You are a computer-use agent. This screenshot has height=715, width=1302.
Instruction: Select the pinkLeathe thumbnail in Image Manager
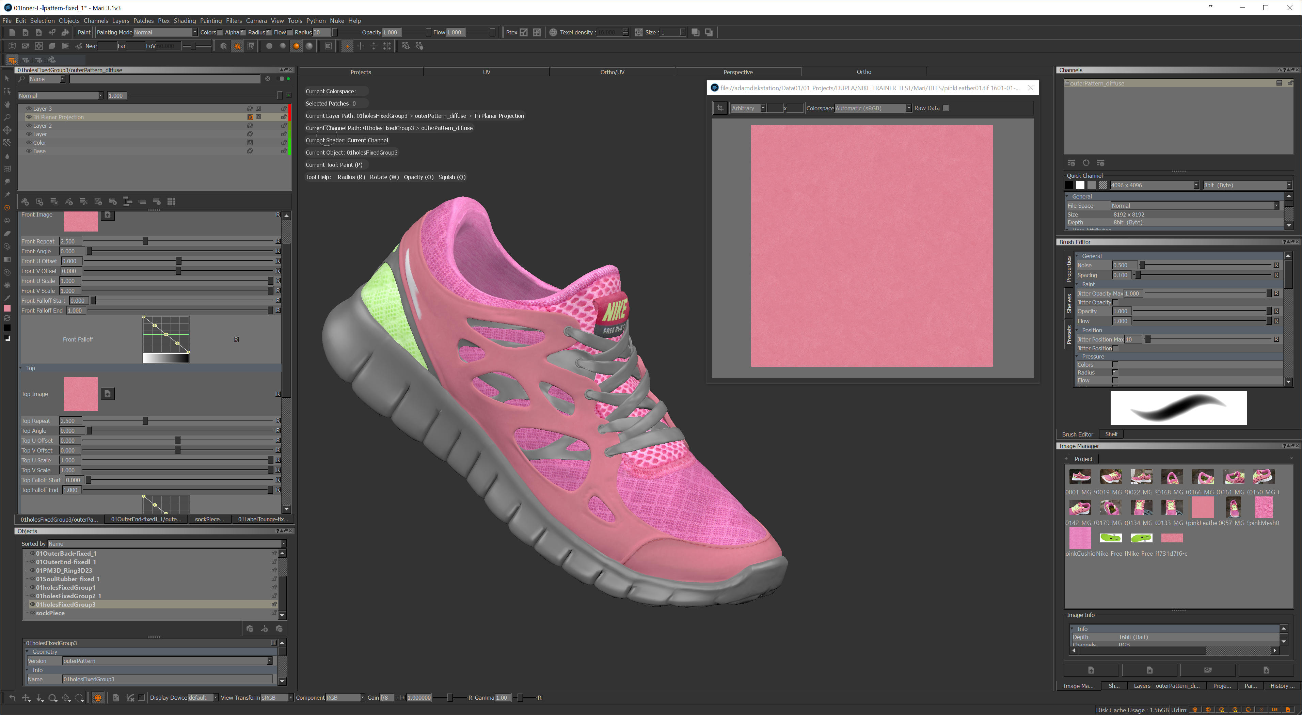pos(1203,507)
